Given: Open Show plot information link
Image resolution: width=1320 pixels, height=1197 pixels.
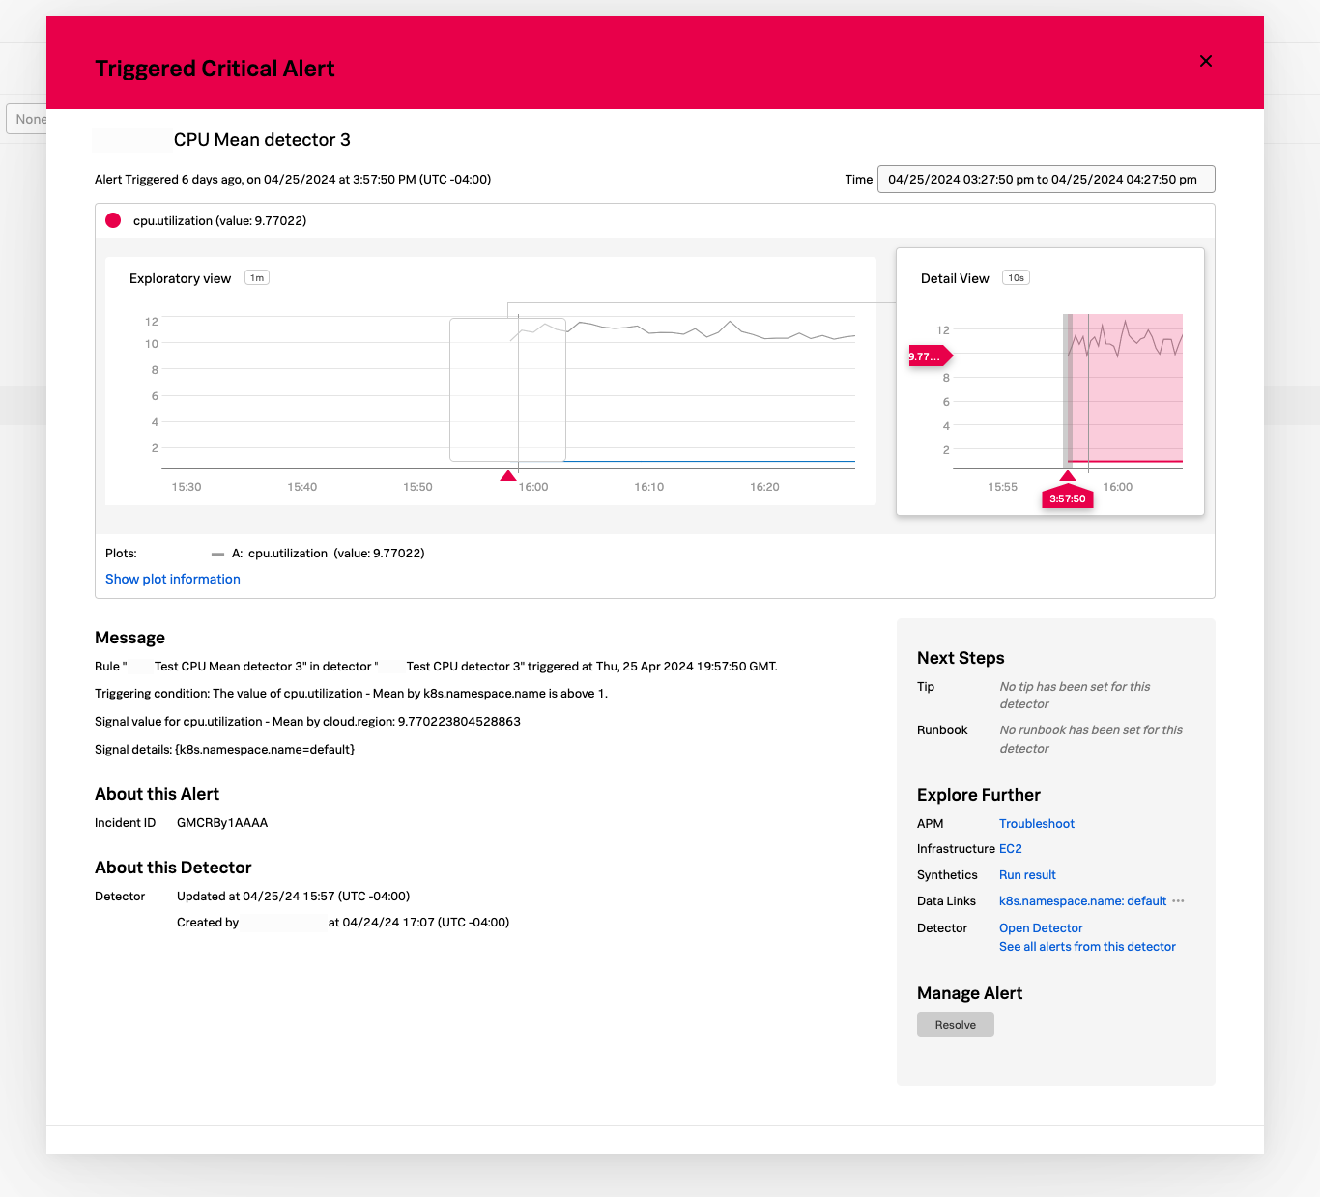Looking at the screenshot, I should [173, 579].
